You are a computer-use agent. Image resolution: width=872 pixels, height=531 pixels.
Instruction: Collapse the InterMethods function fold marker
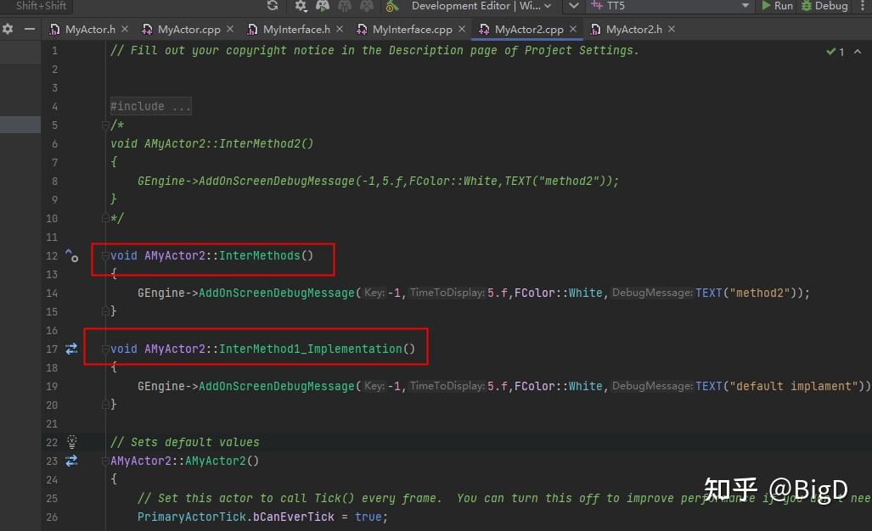coord(105,255)
